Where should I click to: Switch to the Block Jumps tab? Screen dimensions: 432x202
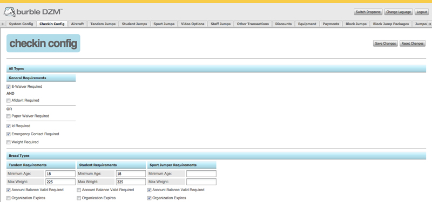(x=356, y=24)
